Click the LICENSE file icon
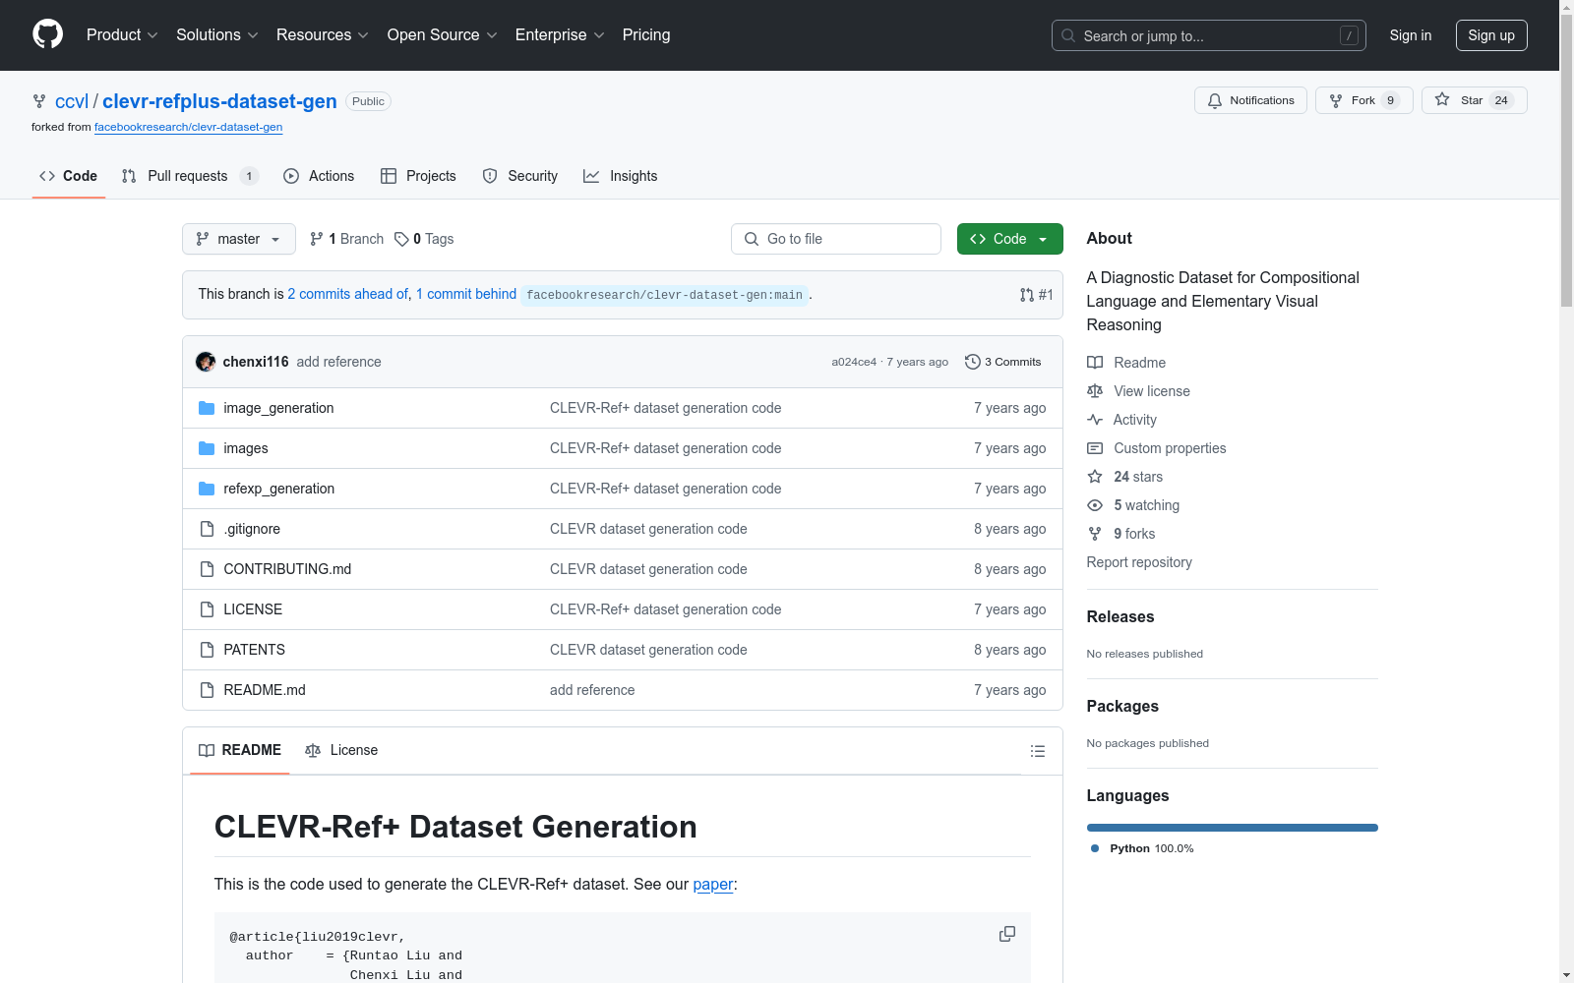The image size is (1574, 983). [207, 609]
